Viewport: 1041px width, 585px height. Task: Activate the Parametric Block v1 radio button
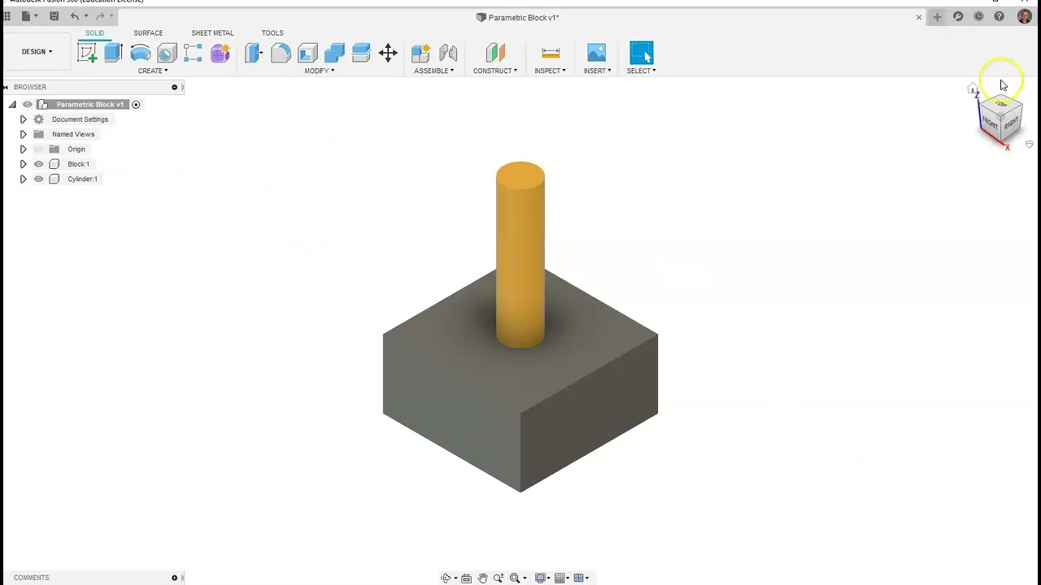coord(136,105)
